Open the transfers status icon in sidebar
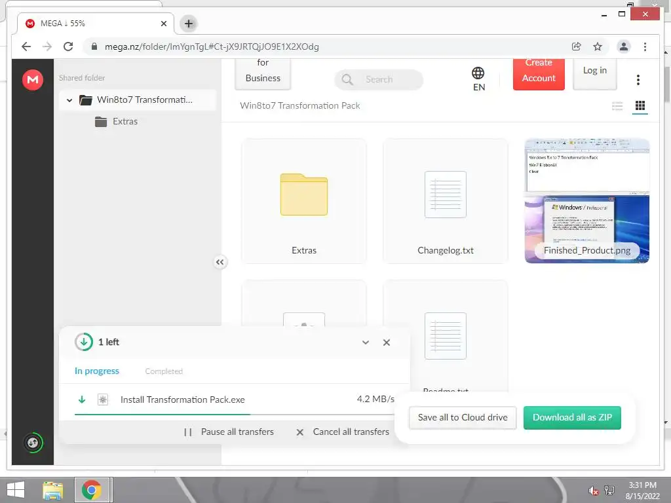This screenshot has height=503, width=671. point(33,443)
